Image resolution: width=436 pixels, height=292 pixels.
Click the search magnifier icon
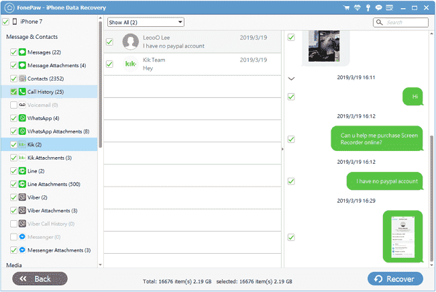click(x=379, y=22)
